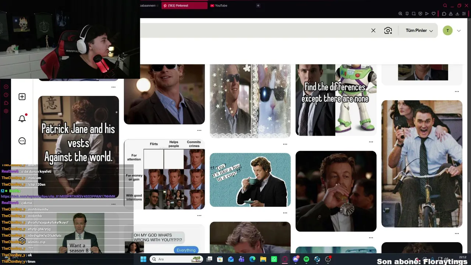This screenshot has width=471, height=265.
Task: Open more options under the bicycle pin
Action: pyautogui.click(x=457, y=233)
